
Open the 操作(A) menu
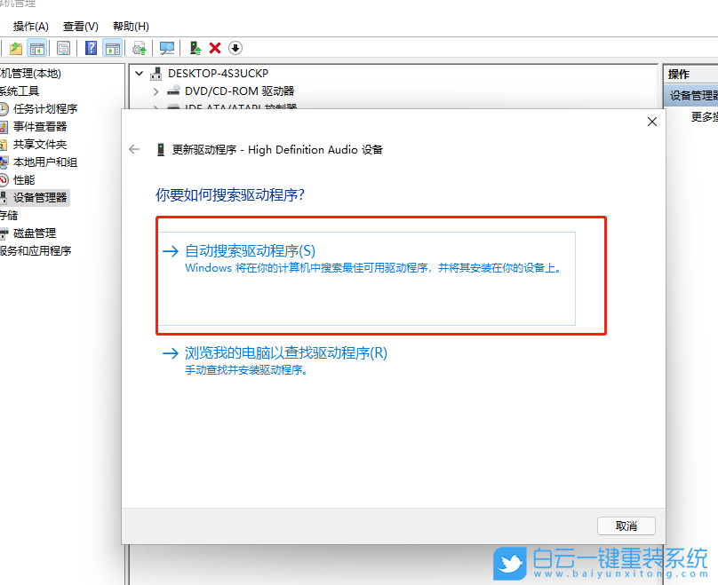point(30,26)
